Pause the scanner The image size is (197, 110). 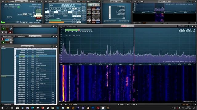(x=7, y=42)
